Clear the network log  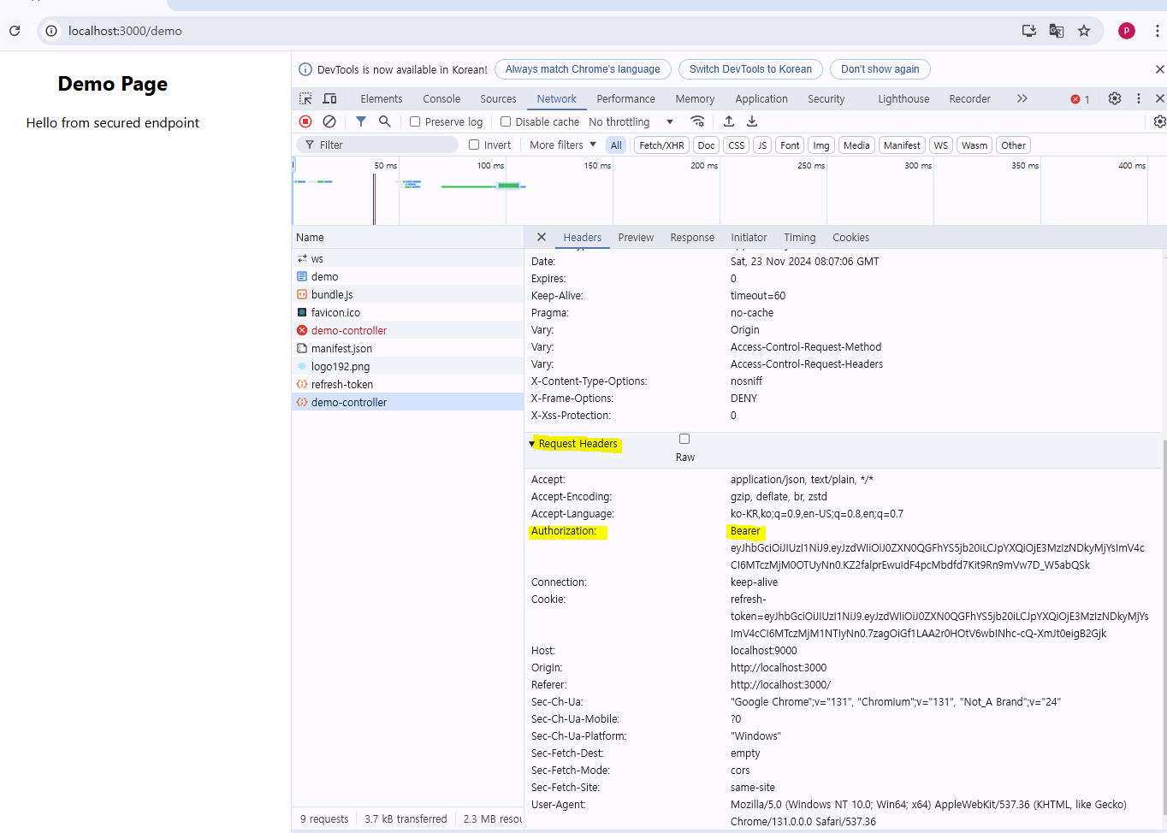329,121
